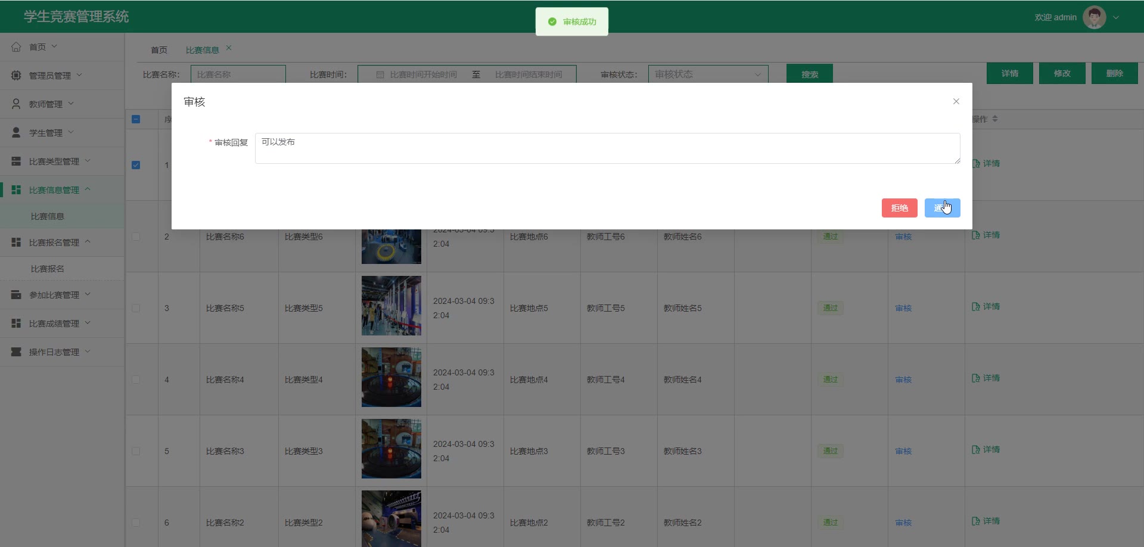The height and width of the screenshot is (547, 1144).
Task: Click the 比赛成绩管理 sidebar icon
Action: pos(16,323)
